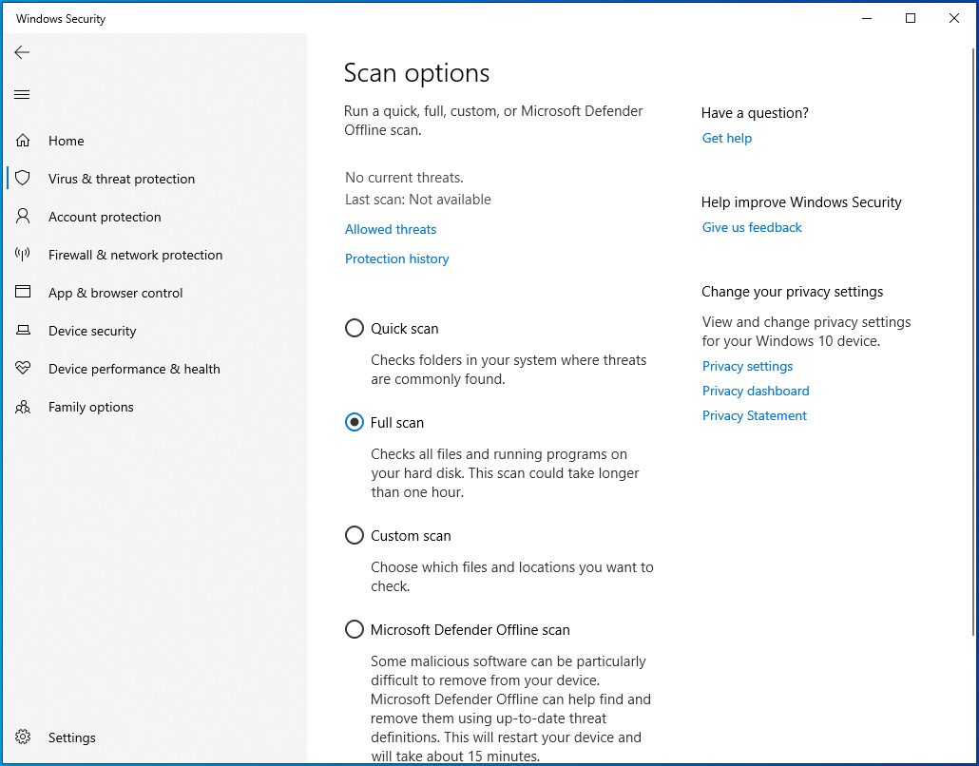Select the Account protection person icon
Screen dimensions: 979x766
(x=22, y=217)
